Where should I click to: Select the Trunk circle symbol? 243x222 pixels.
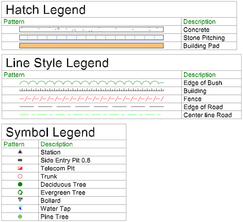20,176
